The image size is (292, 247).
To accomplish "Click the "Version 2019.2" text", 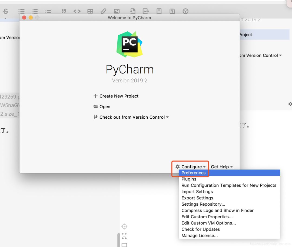I will pyautogui.click(x=130, y=81).
